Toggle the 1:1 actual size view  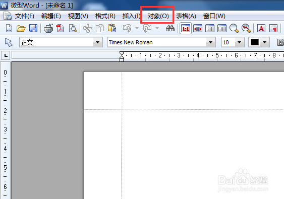click(x=186, y=28)
